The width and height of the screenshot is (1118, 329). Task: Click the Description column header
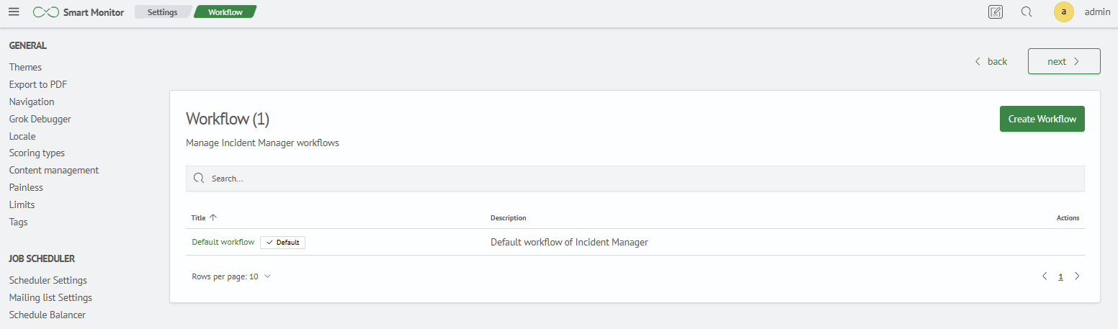click(x=508, y=217)
